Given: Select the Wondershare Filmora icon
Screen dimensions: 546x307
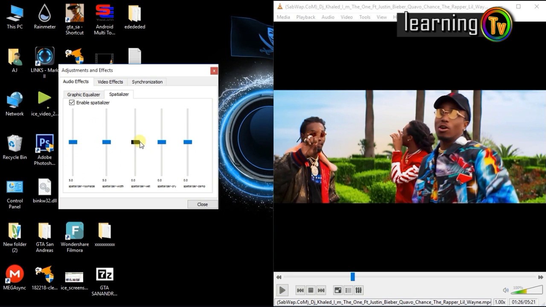Looking at the screenshot, I should click(75, 238).
